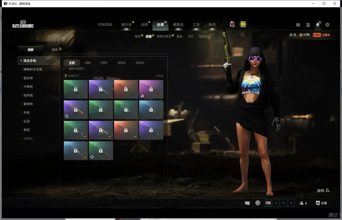Filter skins by AKM
This screenshot has height=220, width=342.
[x=88, y=63]
